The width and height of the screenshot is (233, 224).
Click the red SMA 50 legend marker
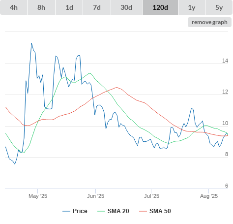[143, 211]
